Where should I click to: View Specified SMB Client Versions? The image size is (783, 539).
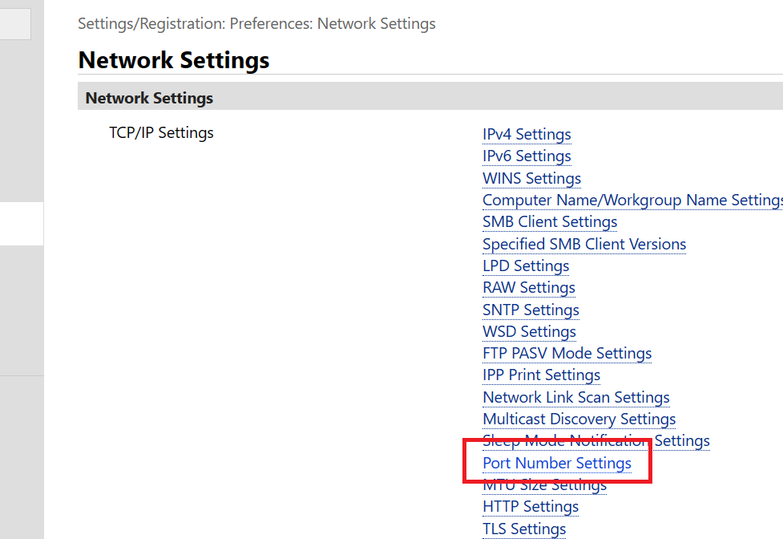(x=584, y=244)
